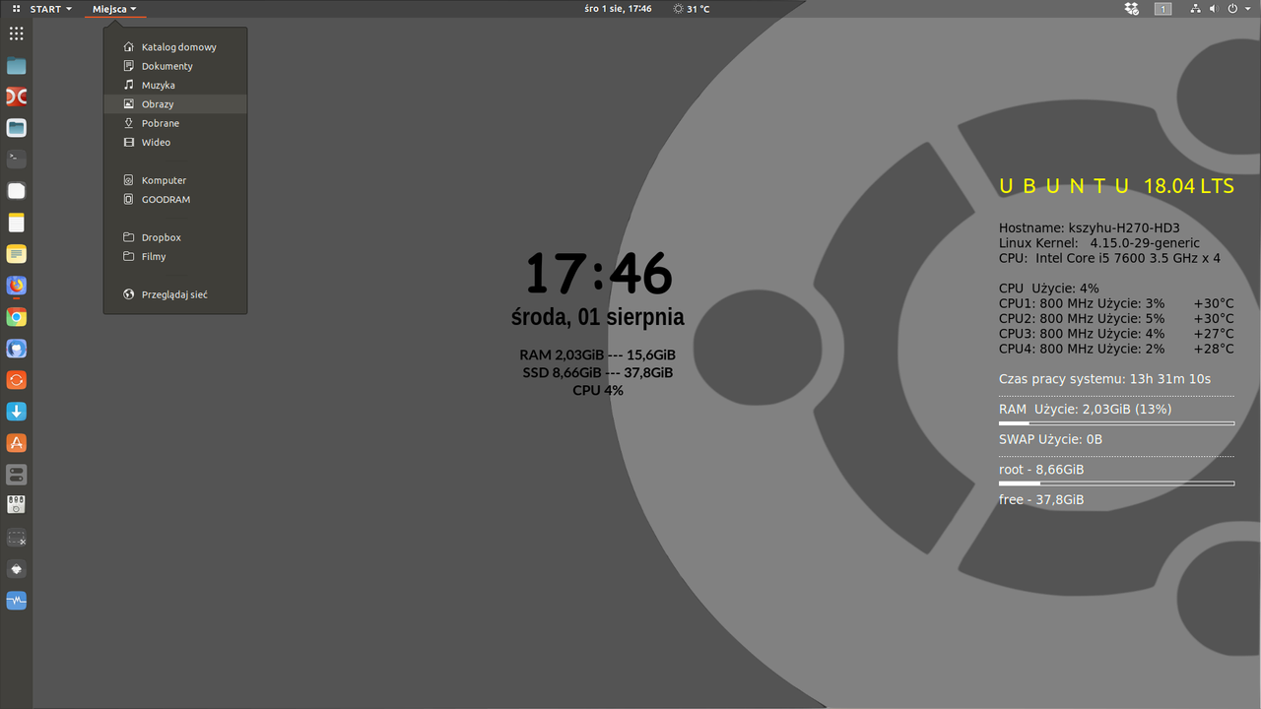Choose Komputer in the Miejsca menu

coord(175,180)
